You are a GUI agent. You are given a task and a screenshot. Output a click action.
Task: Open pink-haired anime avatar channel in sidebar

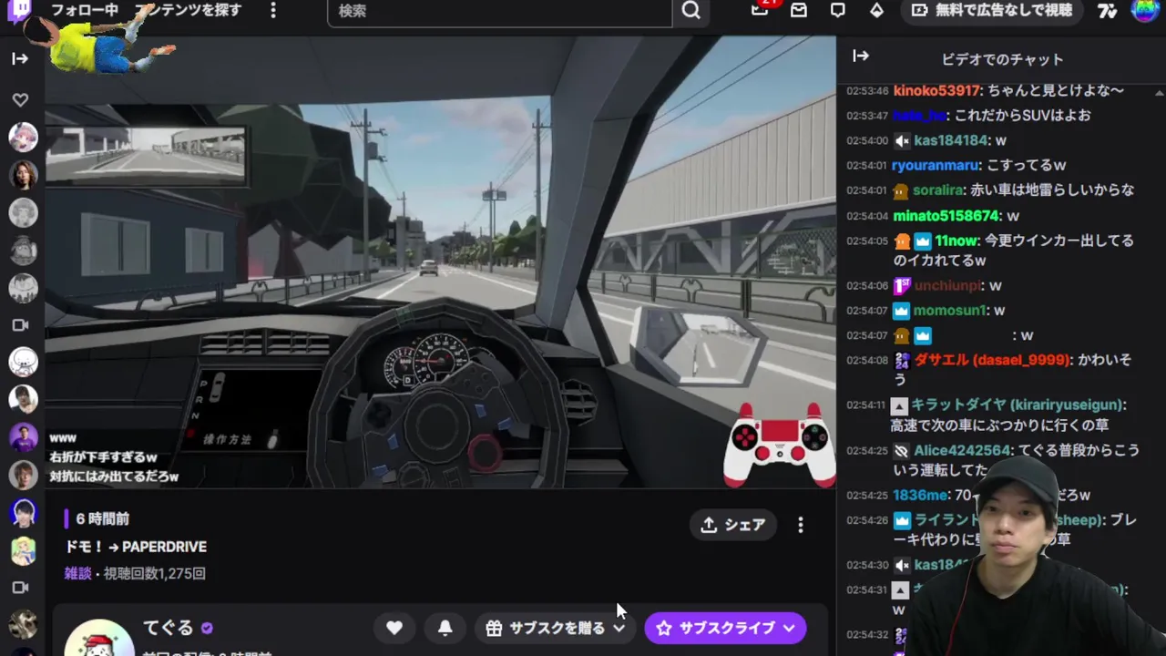[x=23, y=138]
